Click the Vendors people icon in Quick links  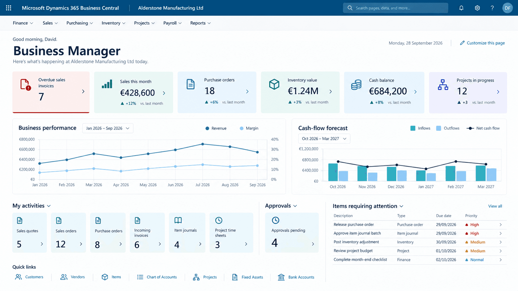(x=64, y=277)
